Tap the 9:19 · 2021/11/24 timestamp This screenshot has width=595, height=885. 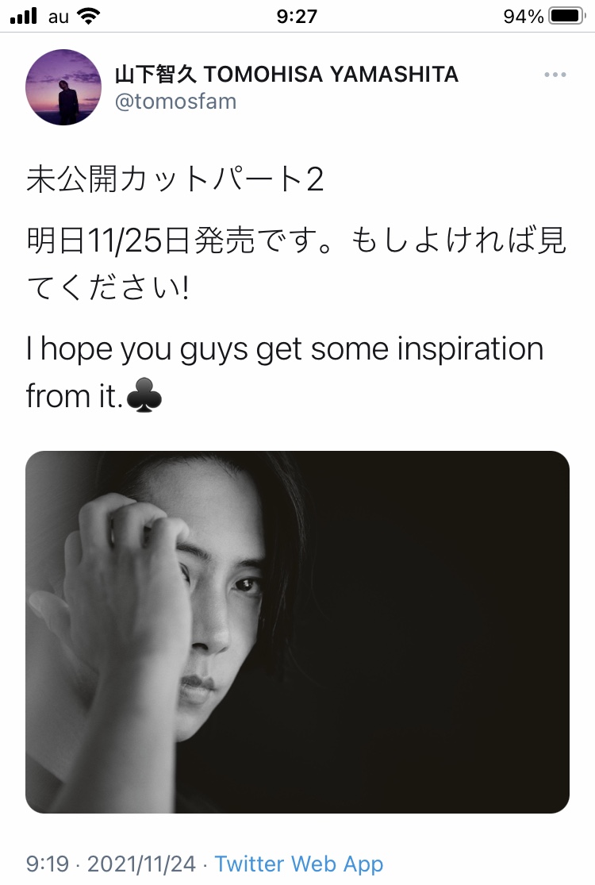pyautogui.click(x=110, y=864)
